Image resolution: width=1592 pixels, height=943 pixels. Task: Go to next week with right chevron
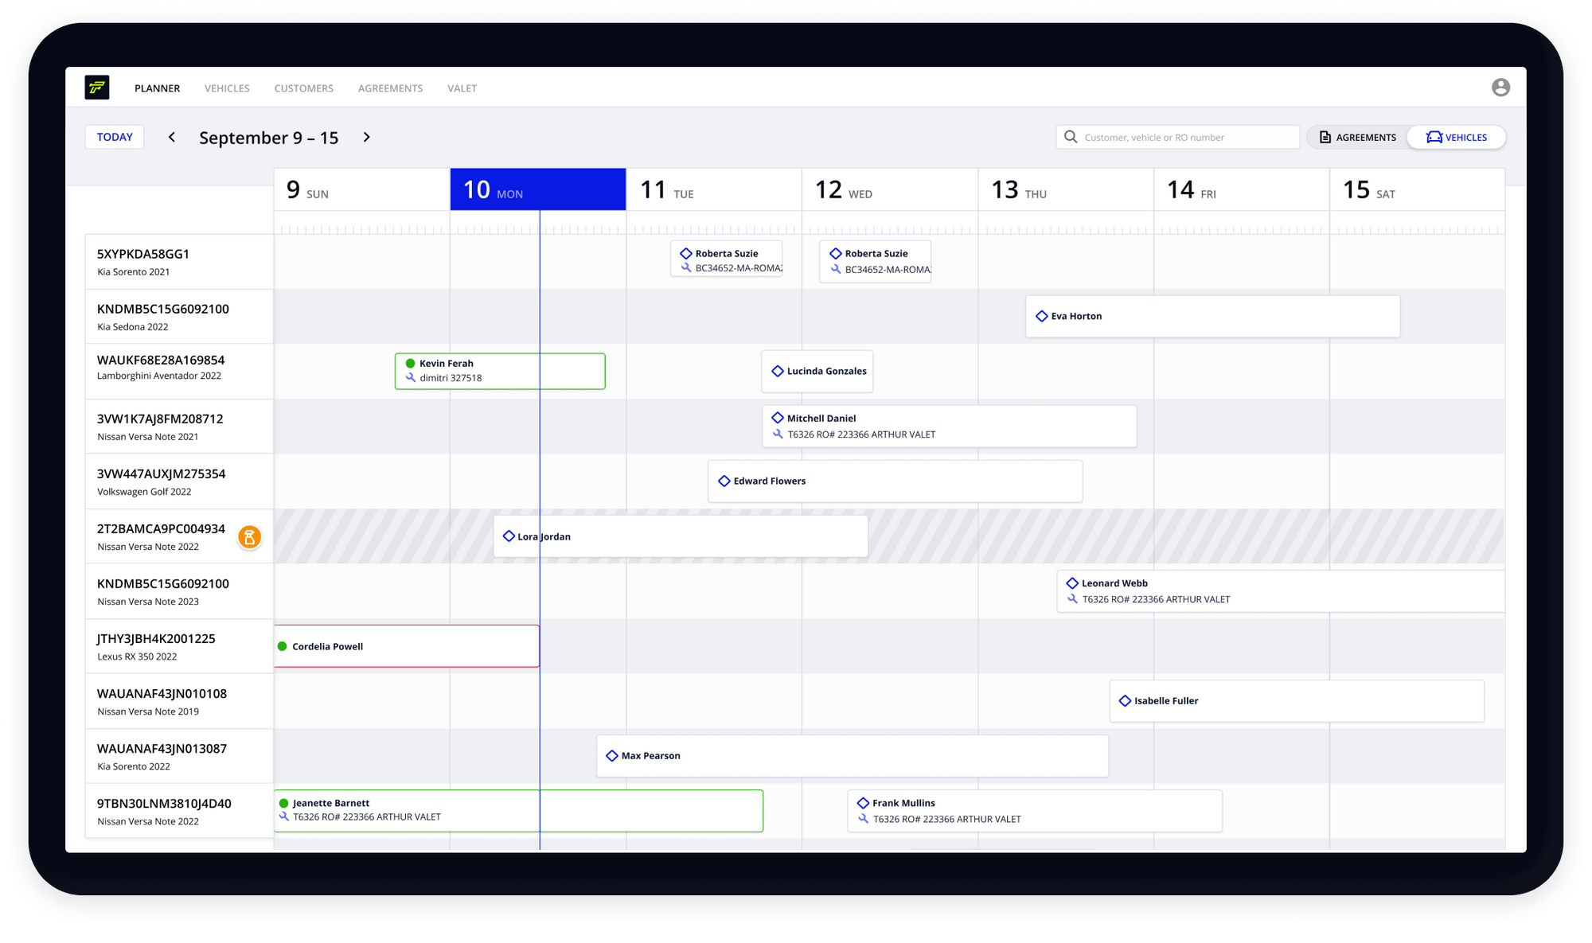[x=366, y=137]
